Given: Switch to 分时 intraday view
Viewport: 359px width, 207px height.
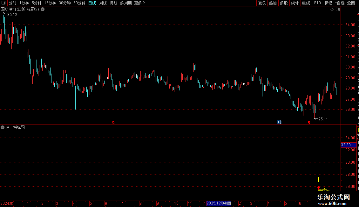Looking at the screenshot, I should point(13,3).
